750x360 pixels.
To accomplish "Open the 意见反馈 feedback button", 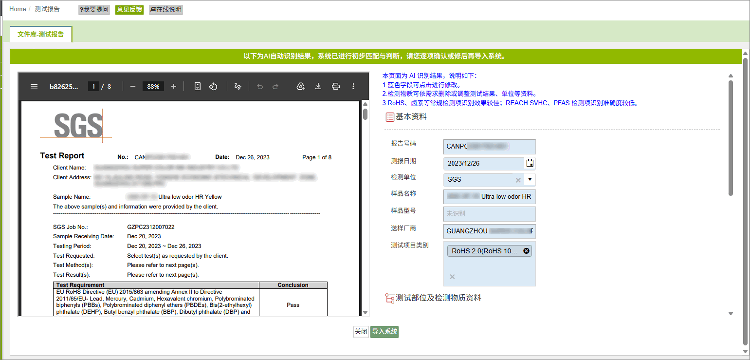I will click(129, 10).
